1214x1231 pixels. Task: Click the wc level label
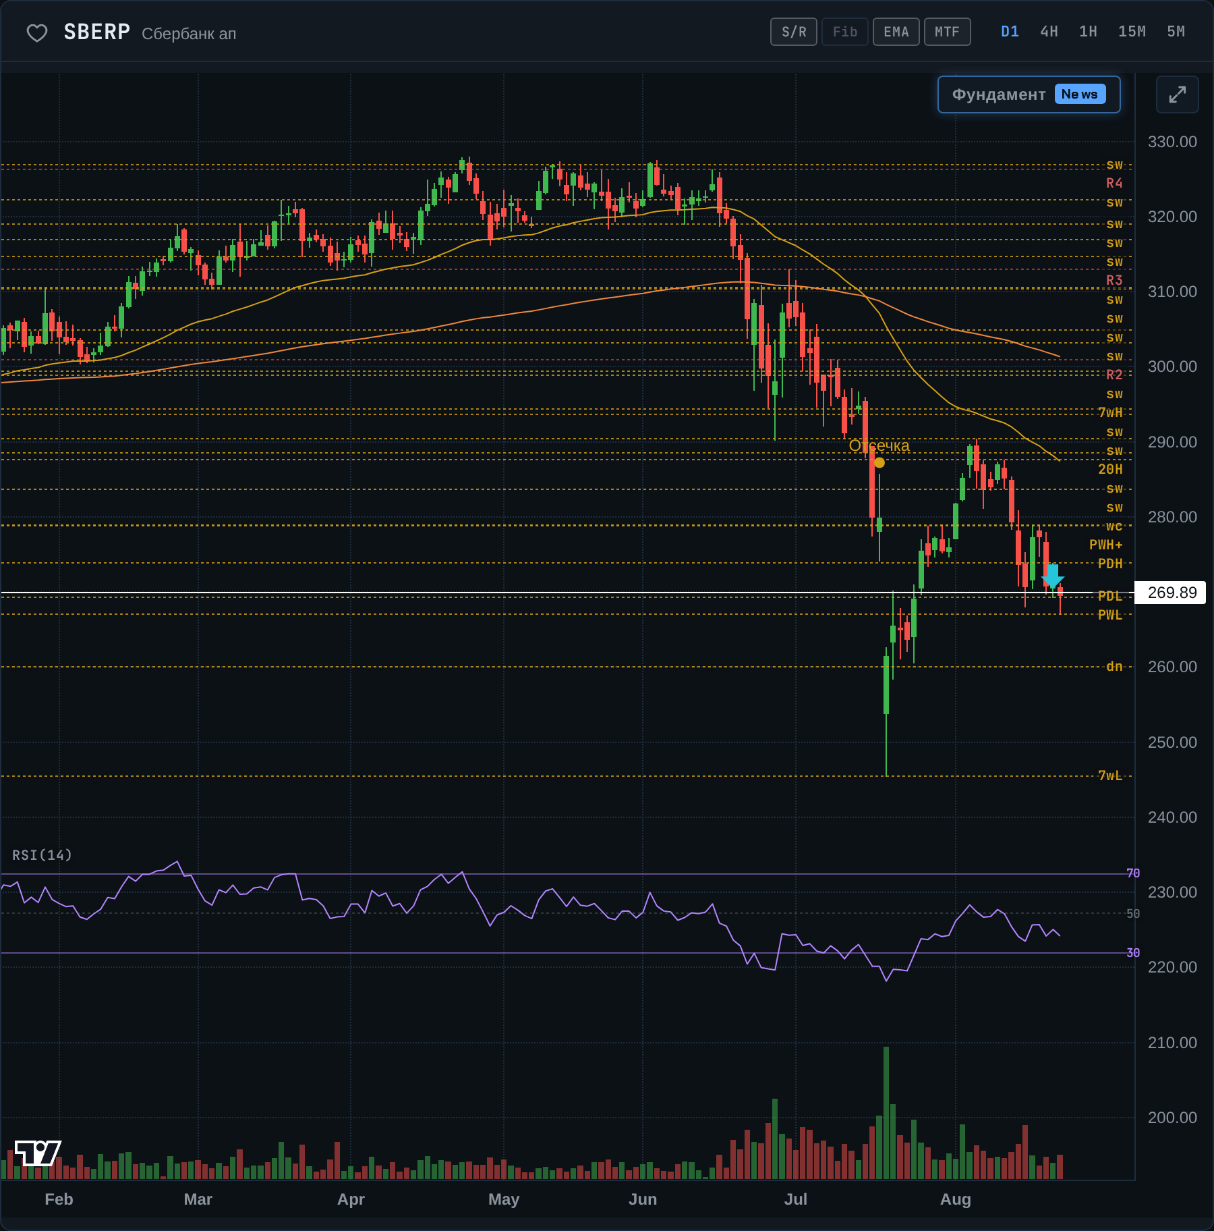pyautogui.click(x=1114, y=526)
